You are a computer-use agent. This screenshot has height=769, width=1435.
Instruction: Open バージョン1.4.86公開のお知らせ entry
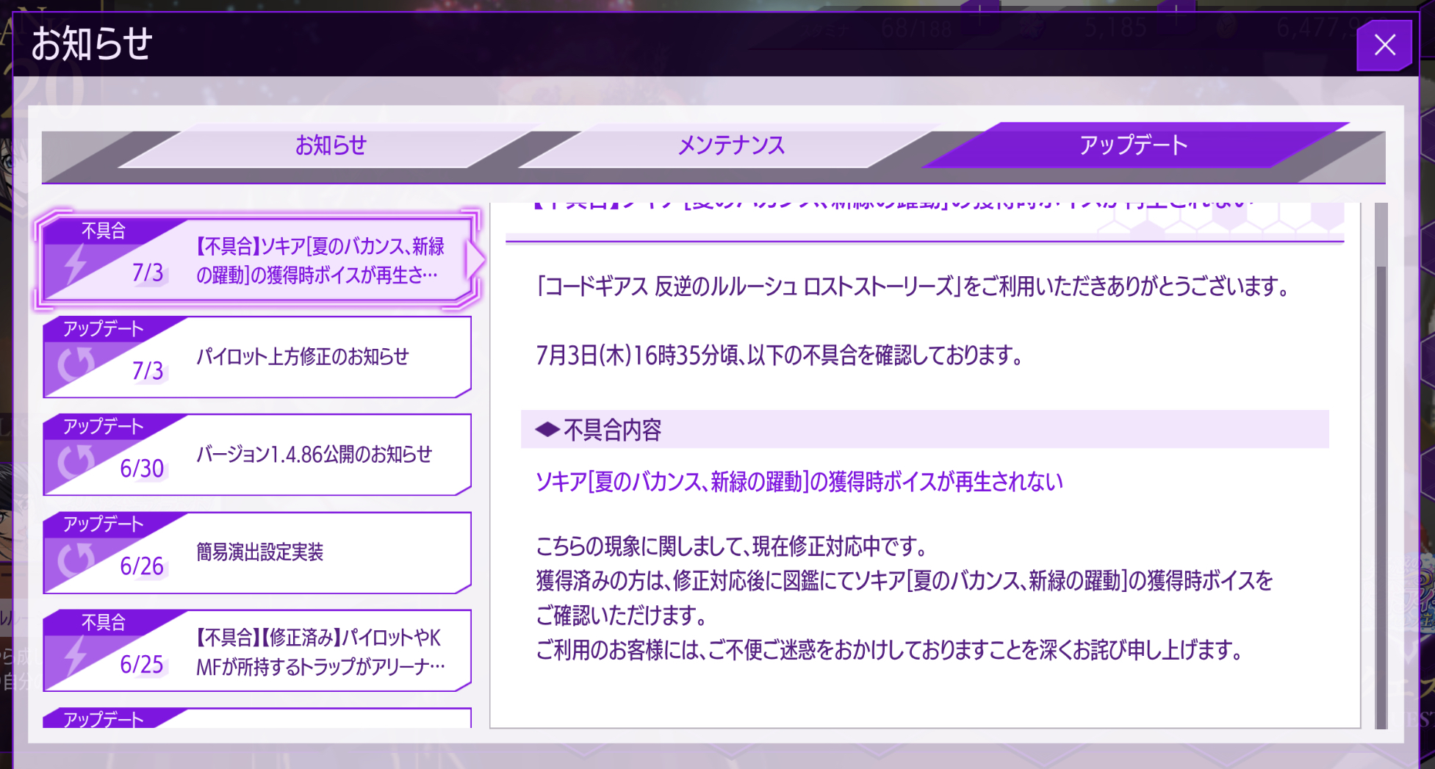(x=257, y=455)
